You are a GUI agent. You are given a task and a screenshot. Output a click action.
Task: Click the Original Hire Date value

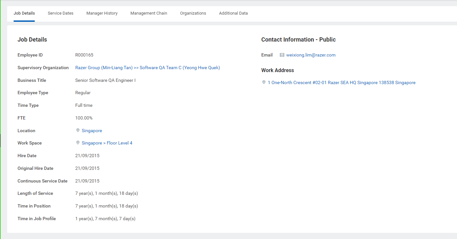pyautogui.click(x=87, y=168)
